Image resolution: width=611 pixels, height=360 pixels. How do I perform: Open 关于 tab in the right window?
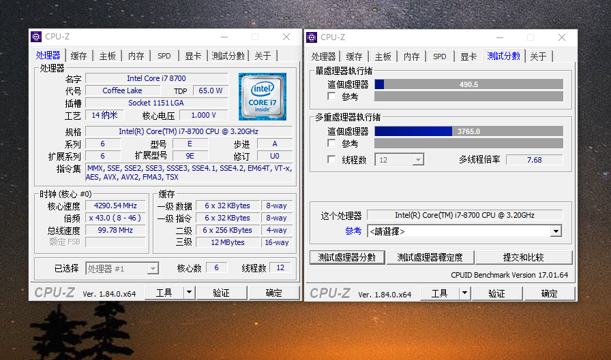pyautogui.click(x=539, y=56)
